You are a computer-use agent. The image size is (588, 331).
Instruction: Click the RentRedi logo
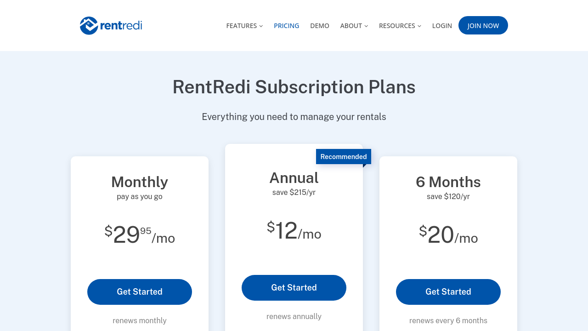(111, 26)
